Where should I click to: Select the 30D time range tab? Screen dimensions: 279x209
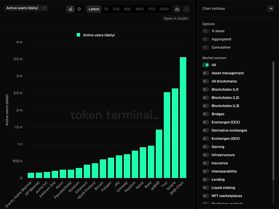coord(116,9)
